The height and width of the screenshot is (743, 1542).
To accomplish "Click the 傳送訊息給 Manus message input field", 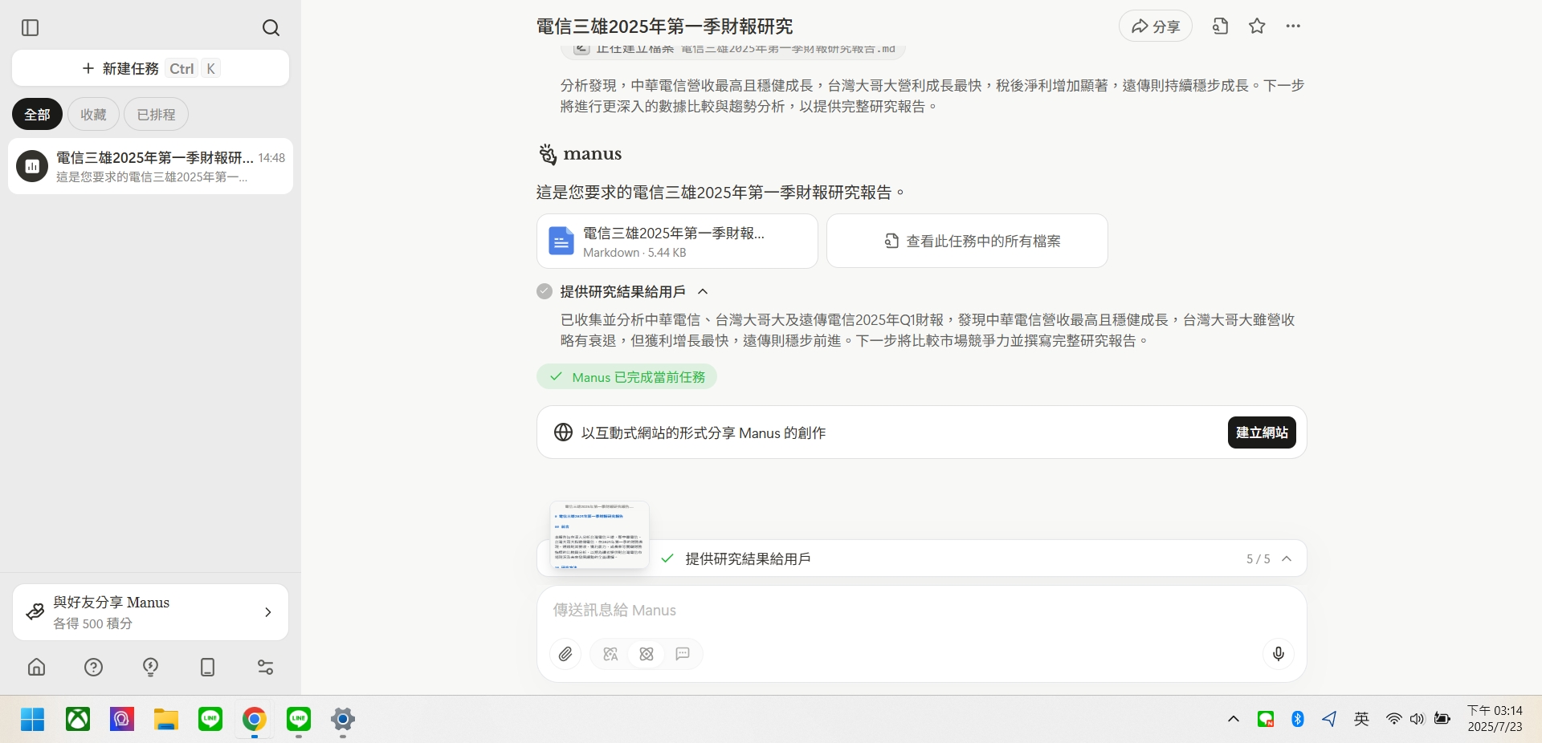I will click(920, 611).
